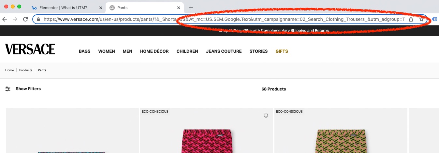
Task: Click the browser back arrow
Action: (x=5, y=19)
